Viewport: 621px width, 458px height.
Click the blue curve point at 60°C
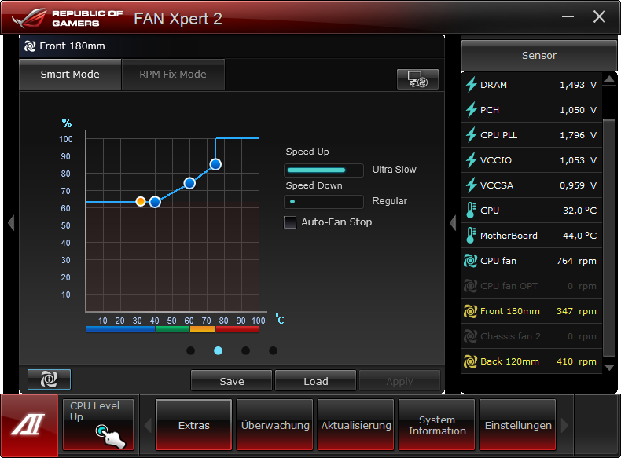coord(189,183)
